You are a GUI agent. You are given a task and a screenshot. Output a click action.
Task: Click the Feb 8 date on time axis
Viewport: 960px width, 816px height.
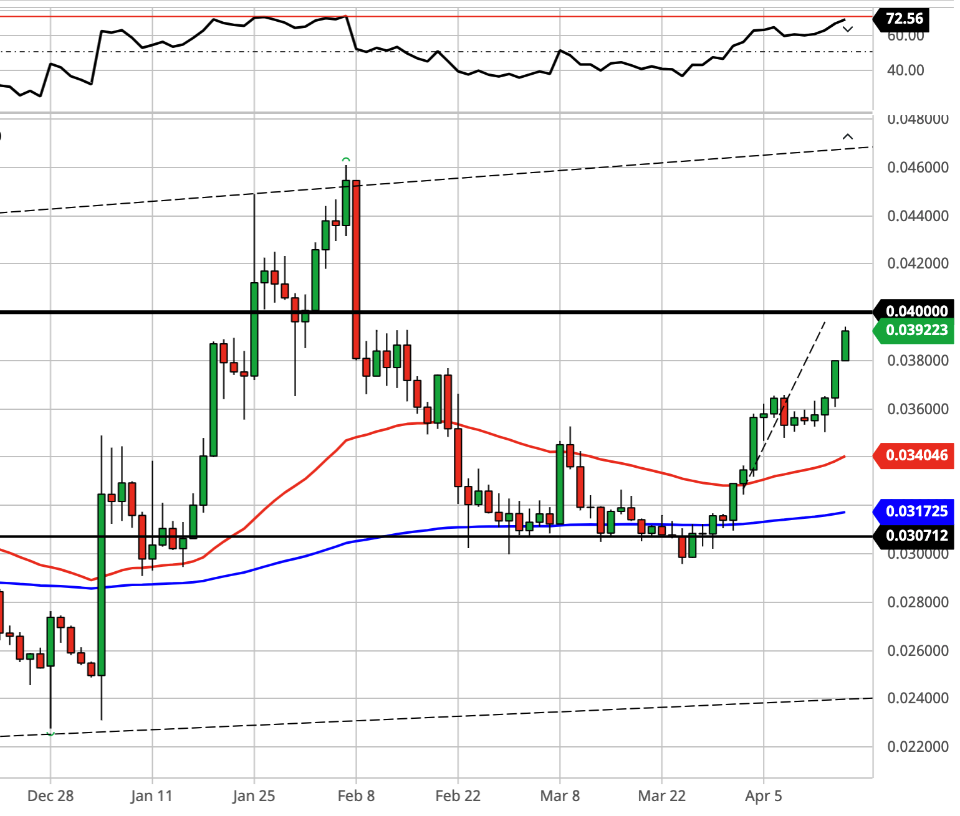(x=356, y=795)
